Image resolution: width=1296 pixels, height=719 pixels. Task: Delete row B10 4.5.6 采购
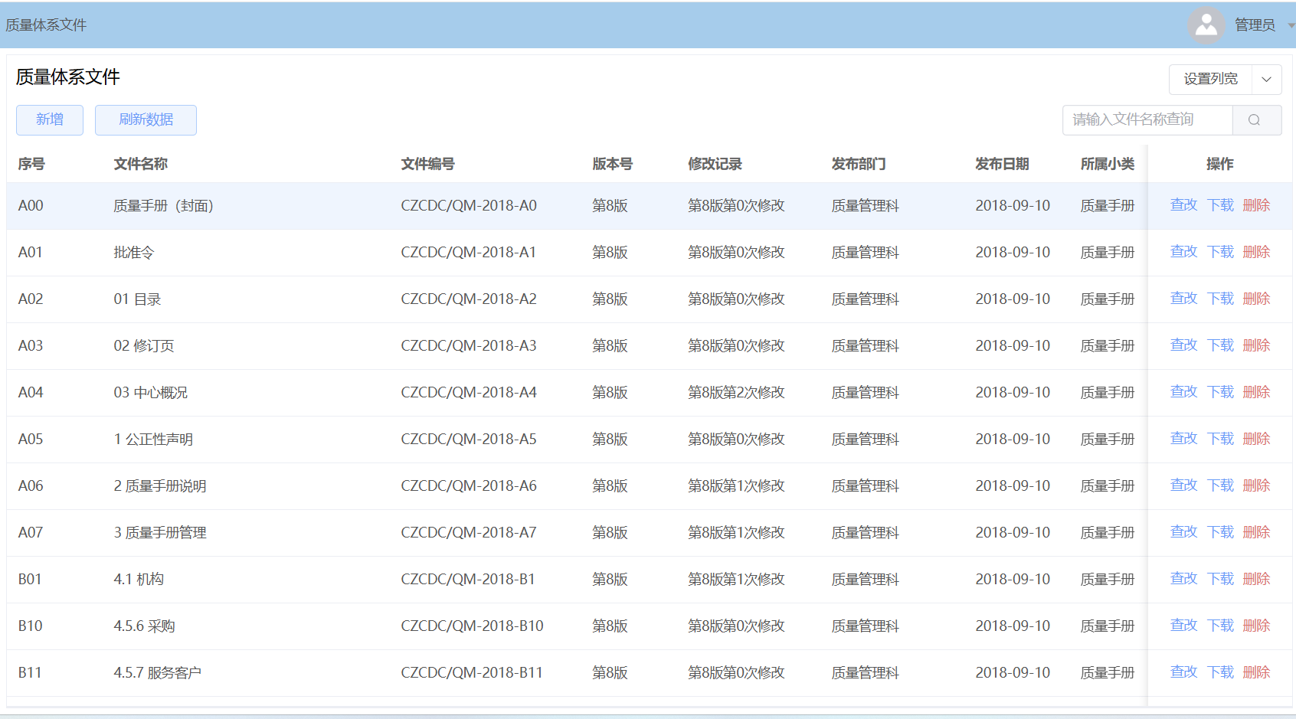(1256, 626)
